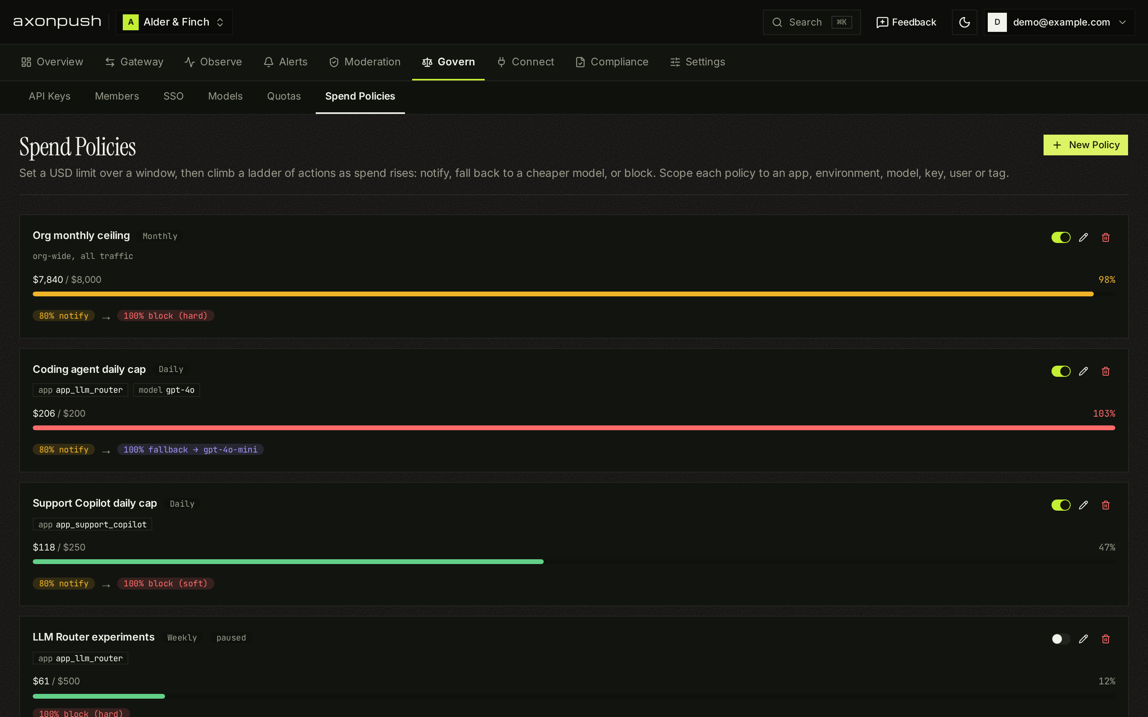The width and height of the screenshot is (1148, 717).
Task: Create a New Policy
Action: click(x=1085, y=145)
